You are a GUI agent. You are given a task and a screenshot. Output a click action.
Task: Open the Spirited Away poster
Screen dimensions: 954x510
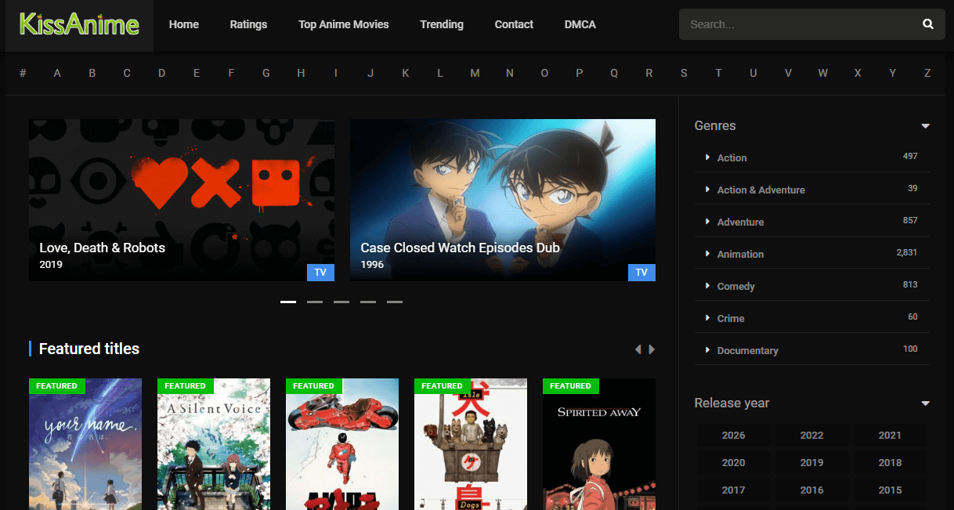click(599, 444)
